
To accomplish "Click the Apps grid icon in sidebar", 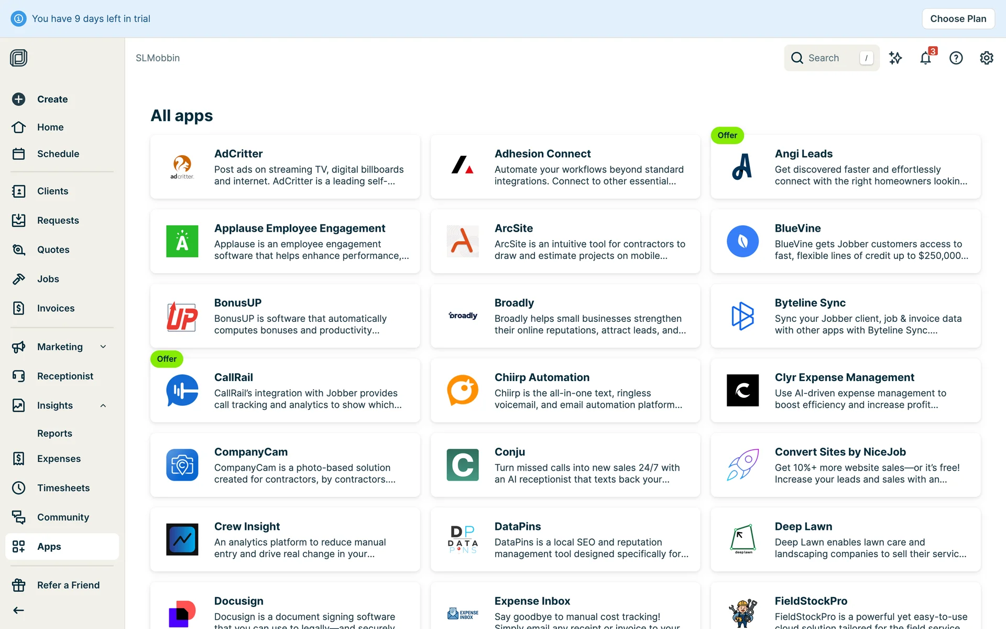I will tap(19, 547).
